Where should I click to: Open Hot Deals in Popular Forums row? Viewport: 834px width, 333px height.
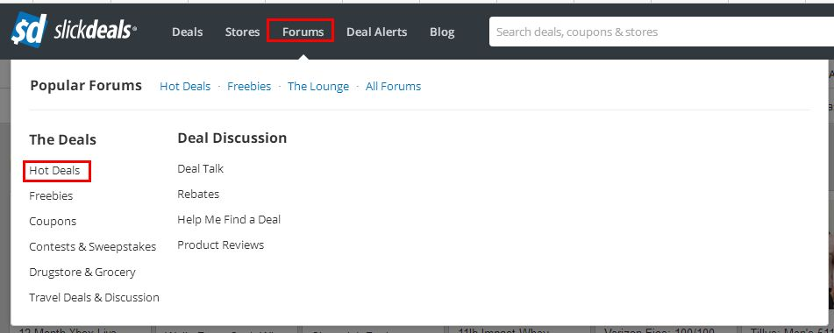point(185,86)
